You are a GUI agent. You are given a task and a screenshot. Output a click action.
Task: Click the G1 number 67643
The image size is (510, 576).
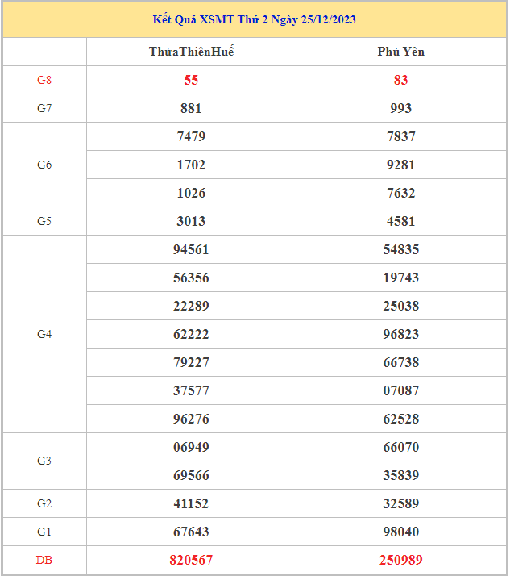point(191,532)
